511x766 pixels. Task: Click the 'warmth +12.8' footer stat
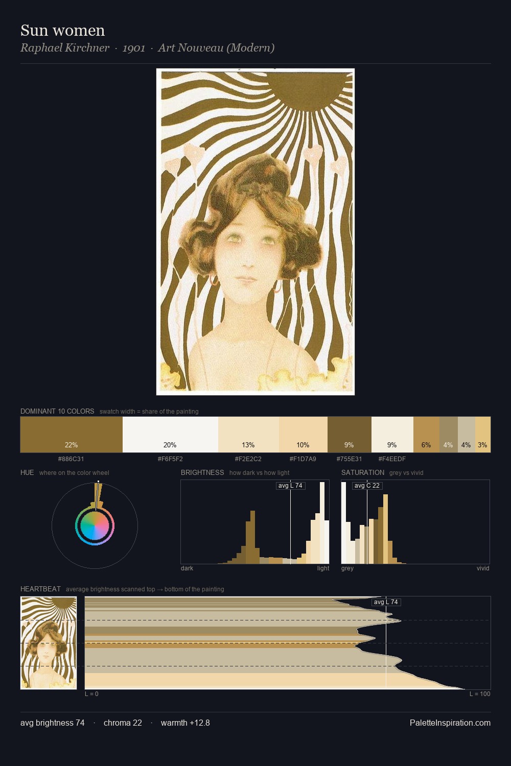point(185,723)
